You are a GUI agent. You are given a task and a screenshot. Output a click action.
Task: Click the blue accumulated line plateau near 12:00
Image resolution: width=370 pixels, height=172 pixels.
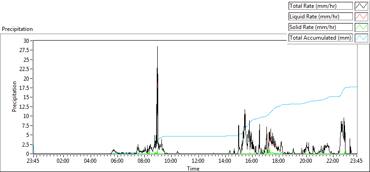(x=198, y=136)
